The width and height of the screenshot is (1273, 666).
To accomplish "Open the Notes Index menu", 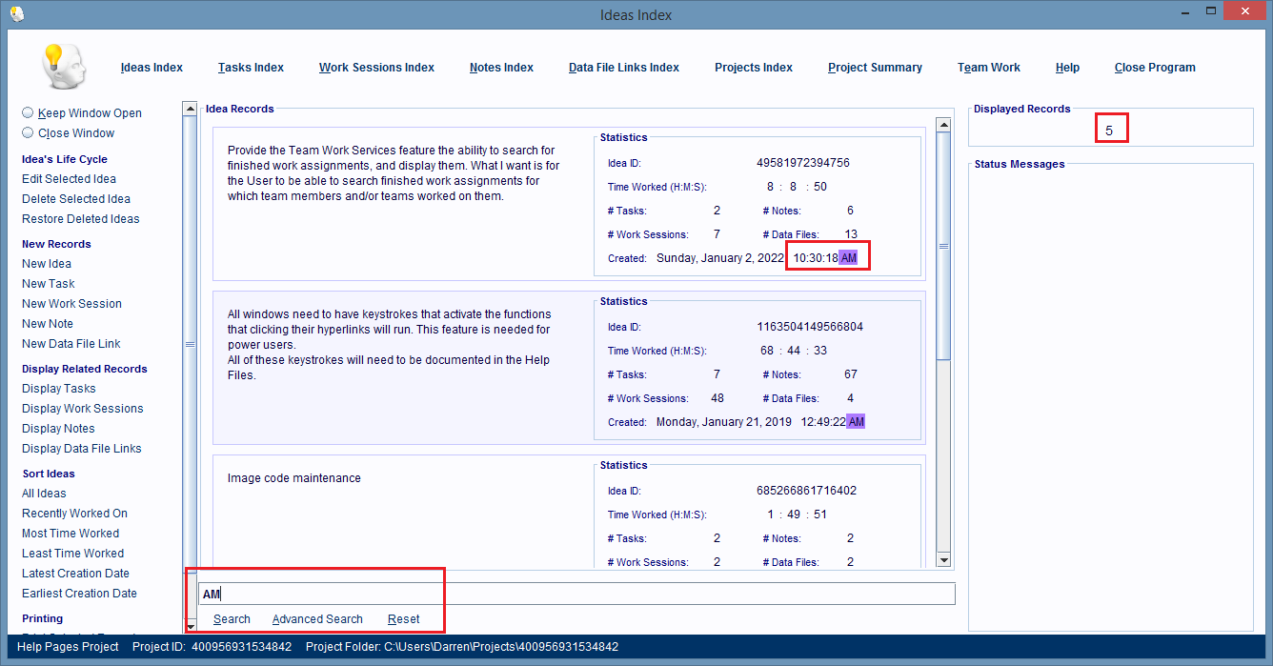I will [501, 68].
